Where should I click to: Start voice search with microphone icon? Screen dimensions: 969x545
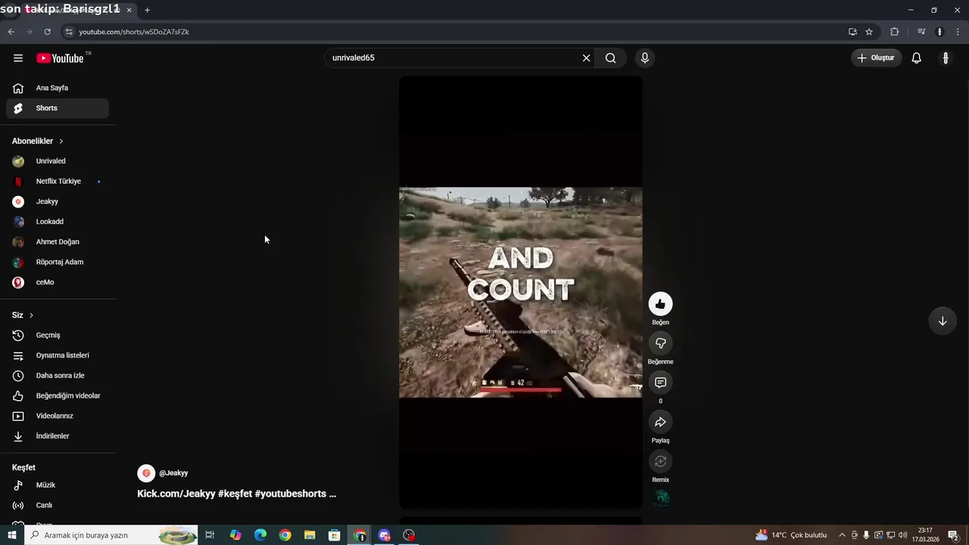click(645, 58)
